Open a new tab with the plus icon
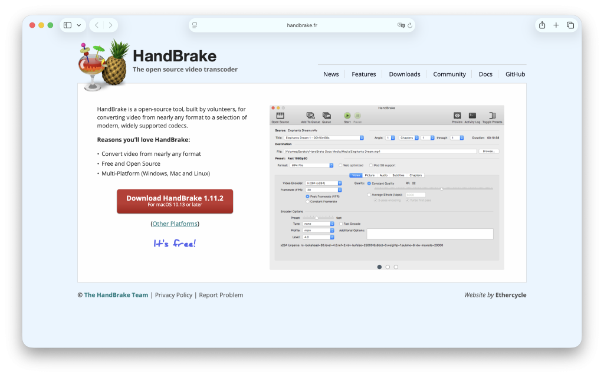 (556, 25)
